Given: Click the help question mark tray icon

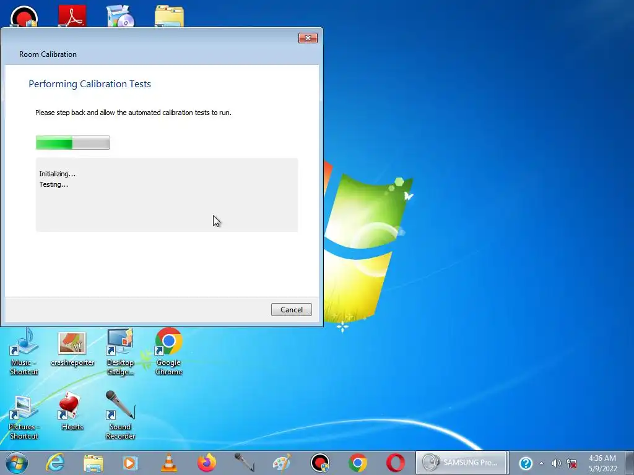Looking at the screenshot, I should click(x=526, y=463).
